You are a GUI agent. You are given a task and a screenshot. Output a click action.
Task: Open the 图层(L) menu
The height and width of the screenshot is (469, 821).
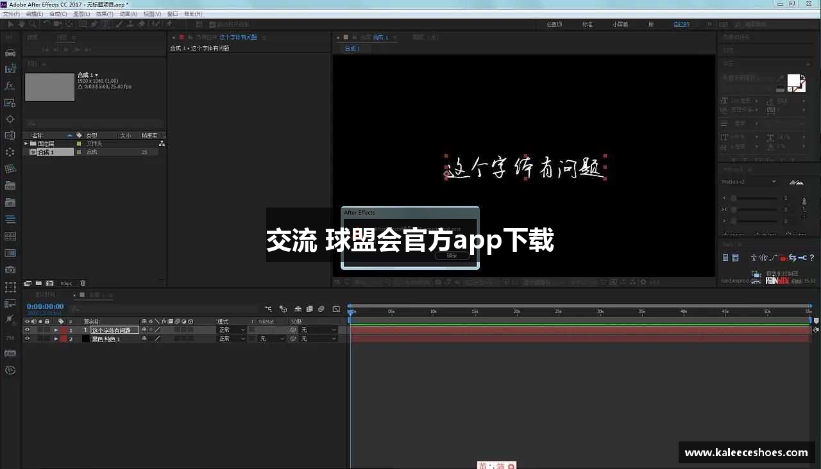click(81, 13)
